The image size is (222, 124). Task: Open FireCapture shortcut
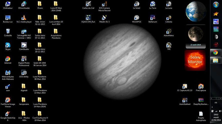[201, 88]
